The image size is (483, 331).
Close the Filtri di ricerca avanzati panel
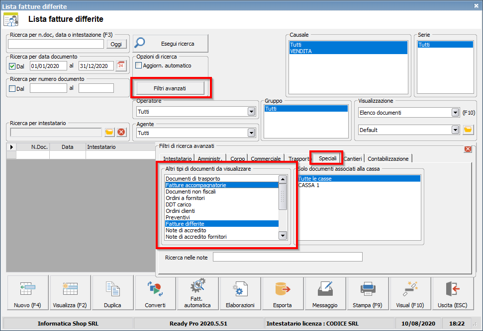click(468, 149)
